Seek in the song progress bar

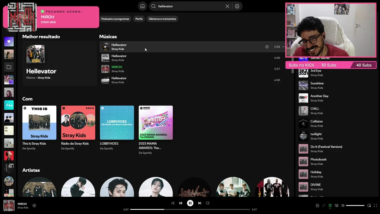tap(190, 210)
